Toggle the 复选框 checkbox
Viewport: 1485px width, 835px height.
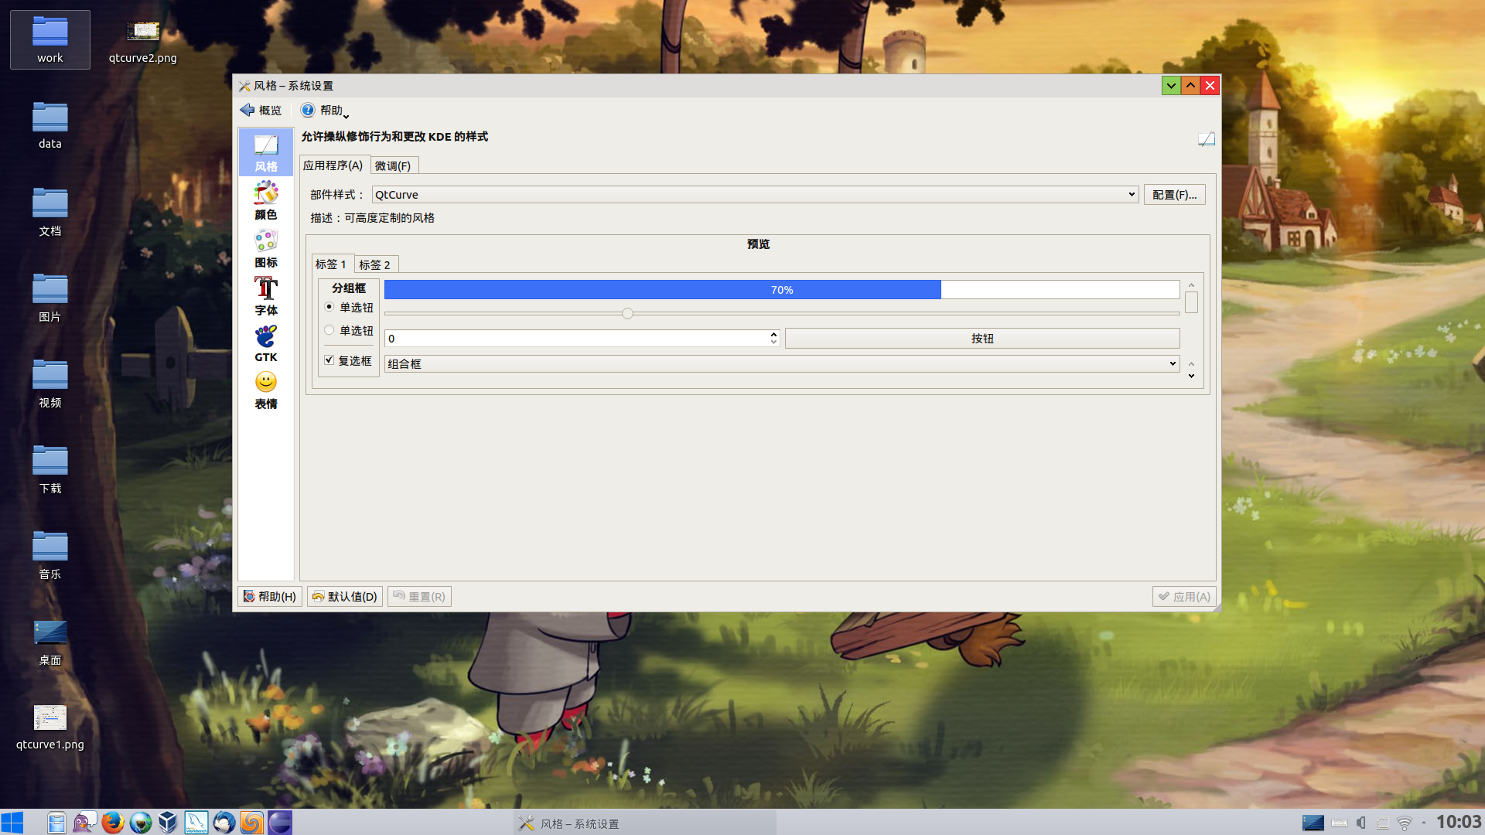pos(329,360)
